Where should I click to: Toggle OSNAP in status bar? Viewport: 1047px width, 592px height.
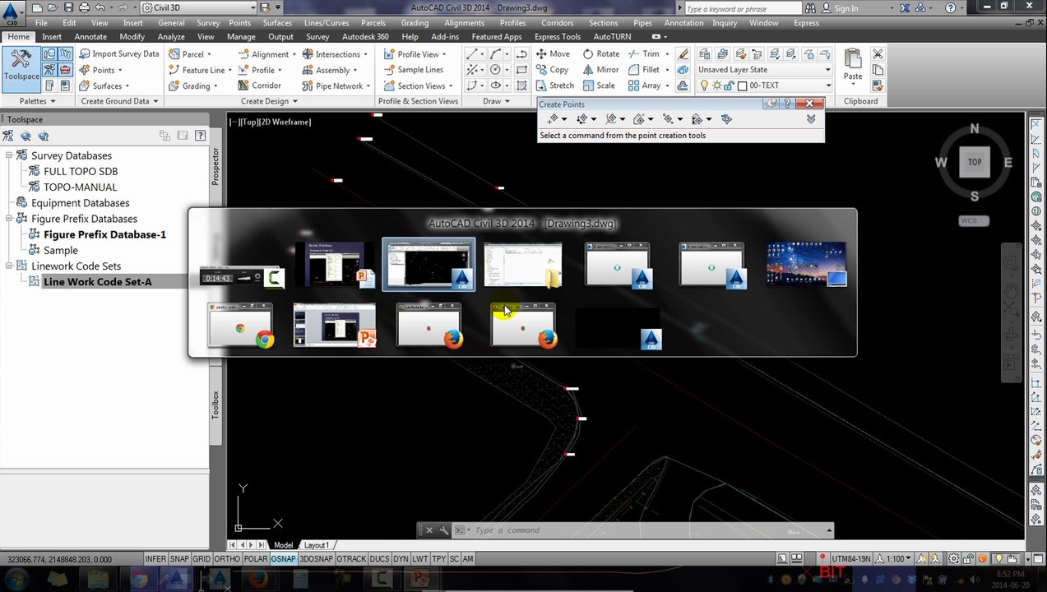pyautogui.click(x=284, y=559)
